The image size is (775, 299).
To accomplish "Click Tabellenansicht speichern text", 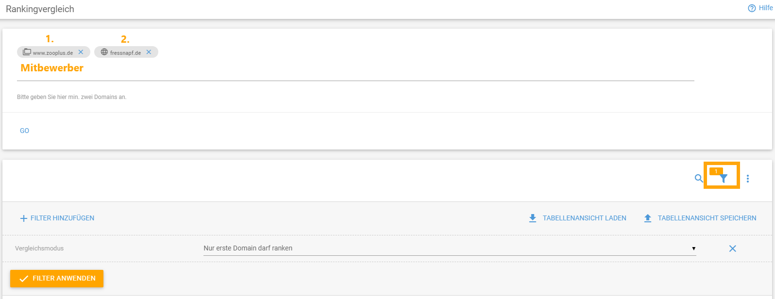I will (x=707, y=218).
